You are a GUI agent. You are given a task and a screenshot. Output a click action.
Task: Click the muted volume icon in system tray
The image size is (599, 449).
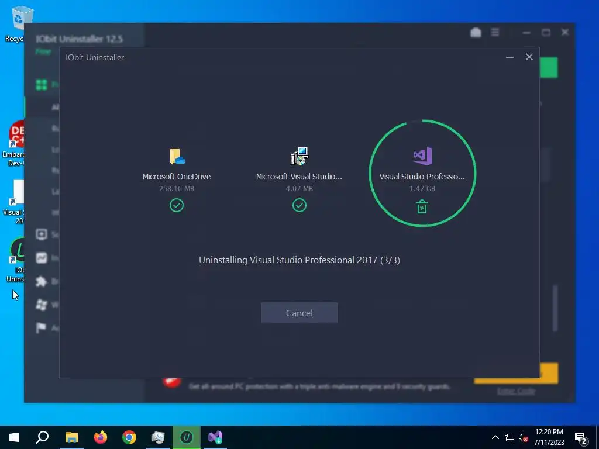(523, 437)
